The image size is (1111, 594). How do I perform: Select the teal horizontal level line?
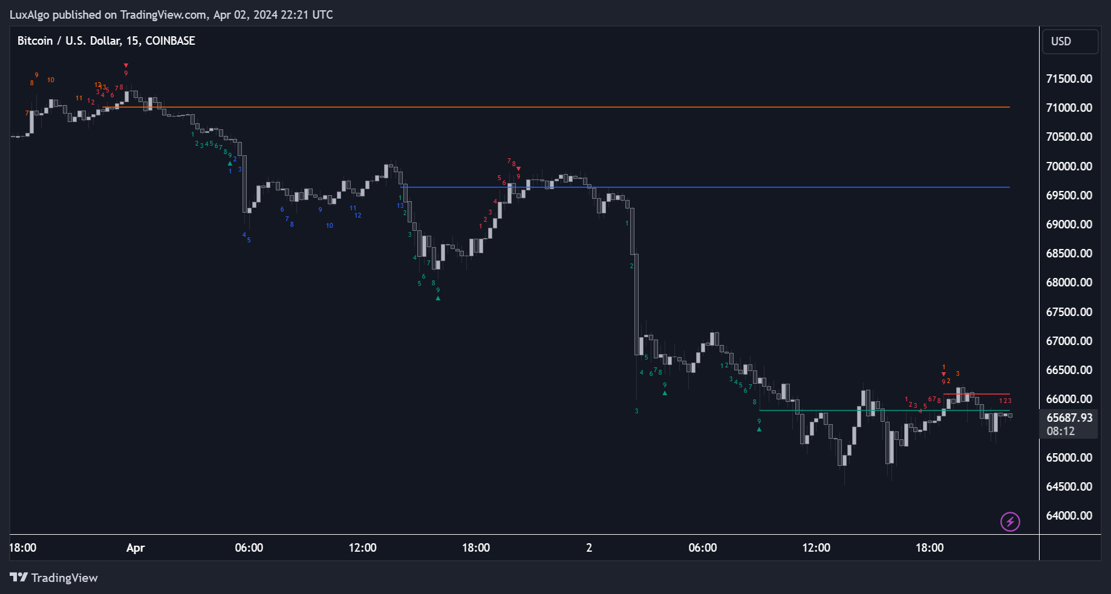pyautogui.click(x=847, y=411)
